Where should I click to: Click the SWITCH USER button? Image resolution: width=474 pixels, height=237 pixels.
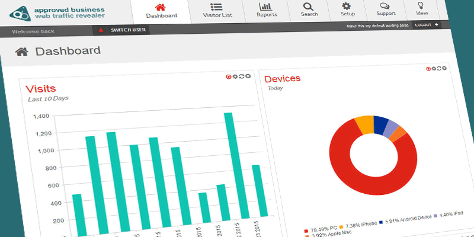click(x=121, y=30)
